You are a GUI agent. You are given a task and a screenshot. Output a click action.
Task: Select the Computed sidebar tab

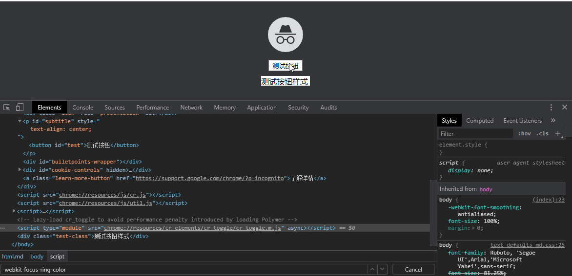(480, 120)
